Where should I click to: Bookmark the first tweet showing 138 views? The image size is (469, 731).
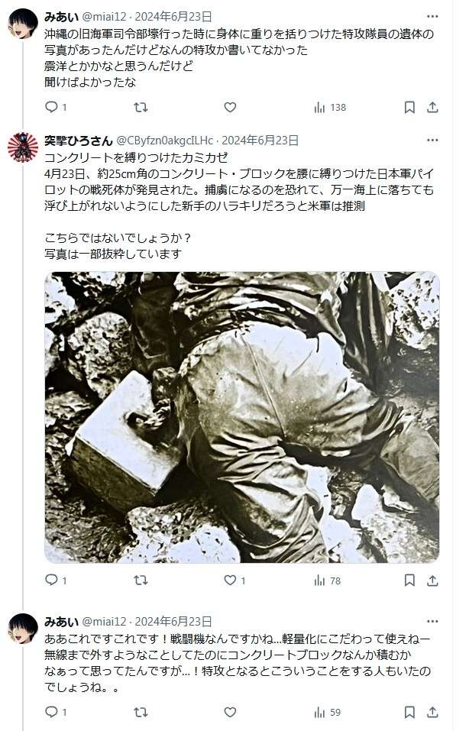[409, 107]
